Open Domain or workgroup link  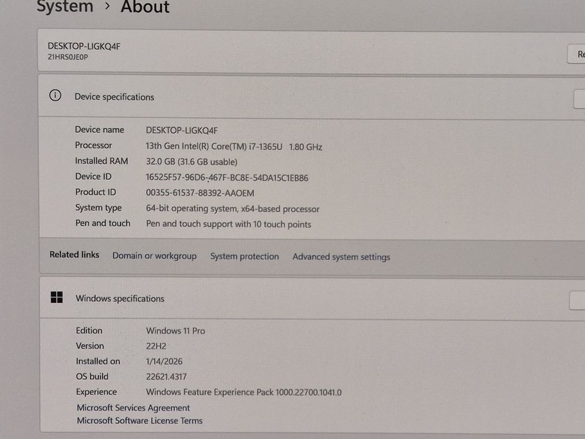154,256
